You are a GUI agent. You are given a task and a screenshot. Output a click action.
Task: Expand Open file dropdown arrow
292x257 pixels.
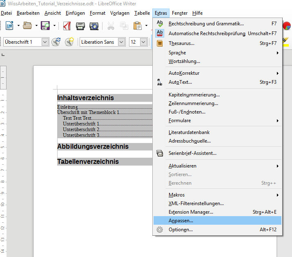pyautogui.click(x=36, y=25)
